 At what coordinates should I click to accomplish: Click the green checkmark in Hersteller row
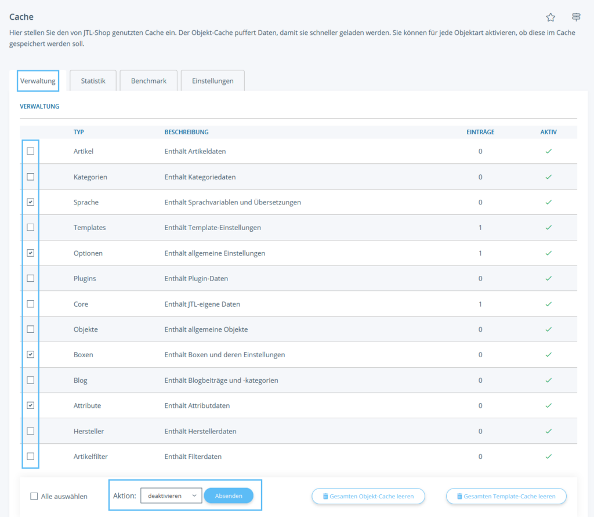tap(548, 431)
